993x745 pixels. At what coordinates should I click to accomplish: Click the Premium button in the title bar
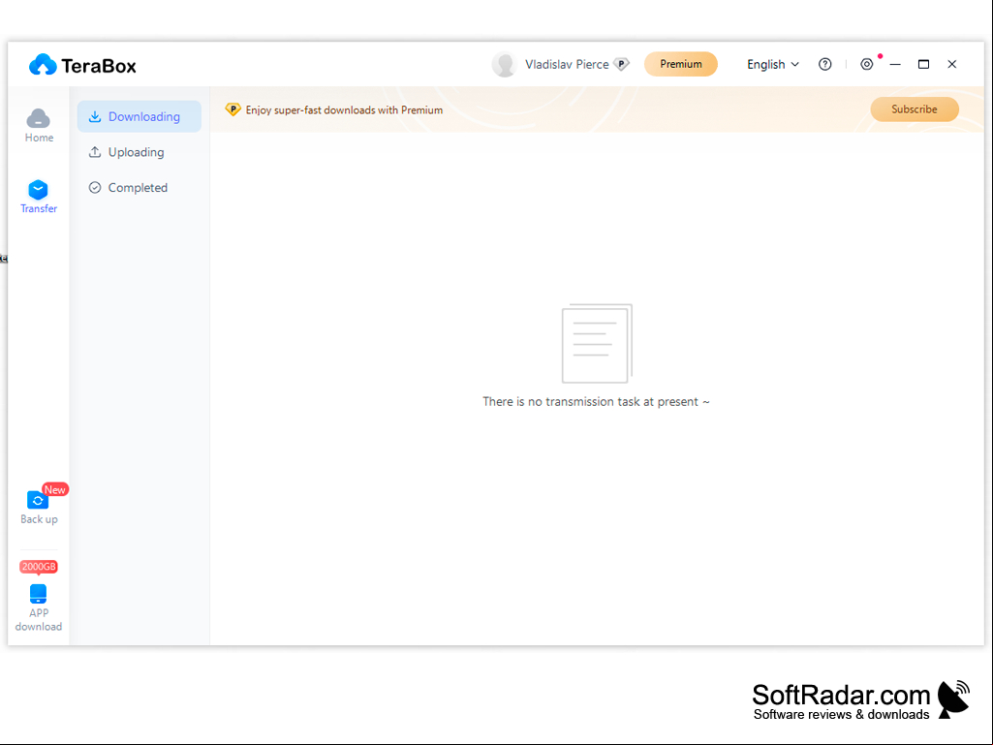coord(681,64)
